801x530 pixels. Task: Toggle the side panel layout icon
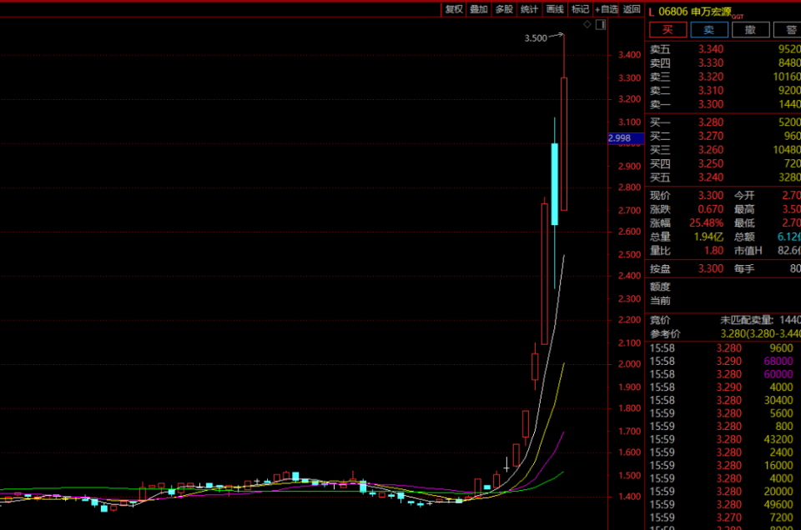point(601,24)
